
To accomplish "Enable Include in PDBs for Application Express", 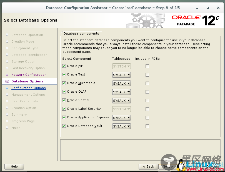I will 147,118.
